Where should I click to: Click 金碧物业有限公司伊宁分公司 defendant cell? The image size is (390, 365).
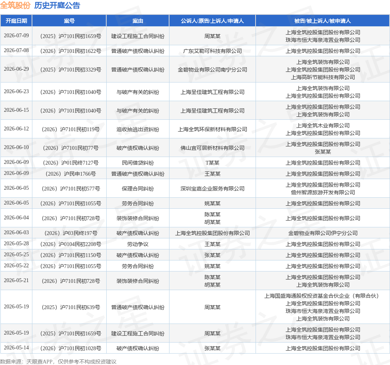point(323,233)
